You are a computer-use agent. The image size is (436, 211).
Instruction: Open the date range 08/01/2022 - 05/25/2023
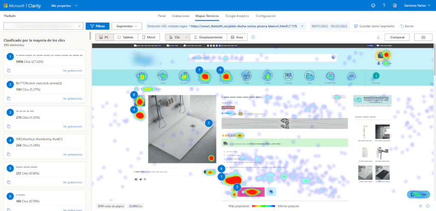(x=329, y=26)
